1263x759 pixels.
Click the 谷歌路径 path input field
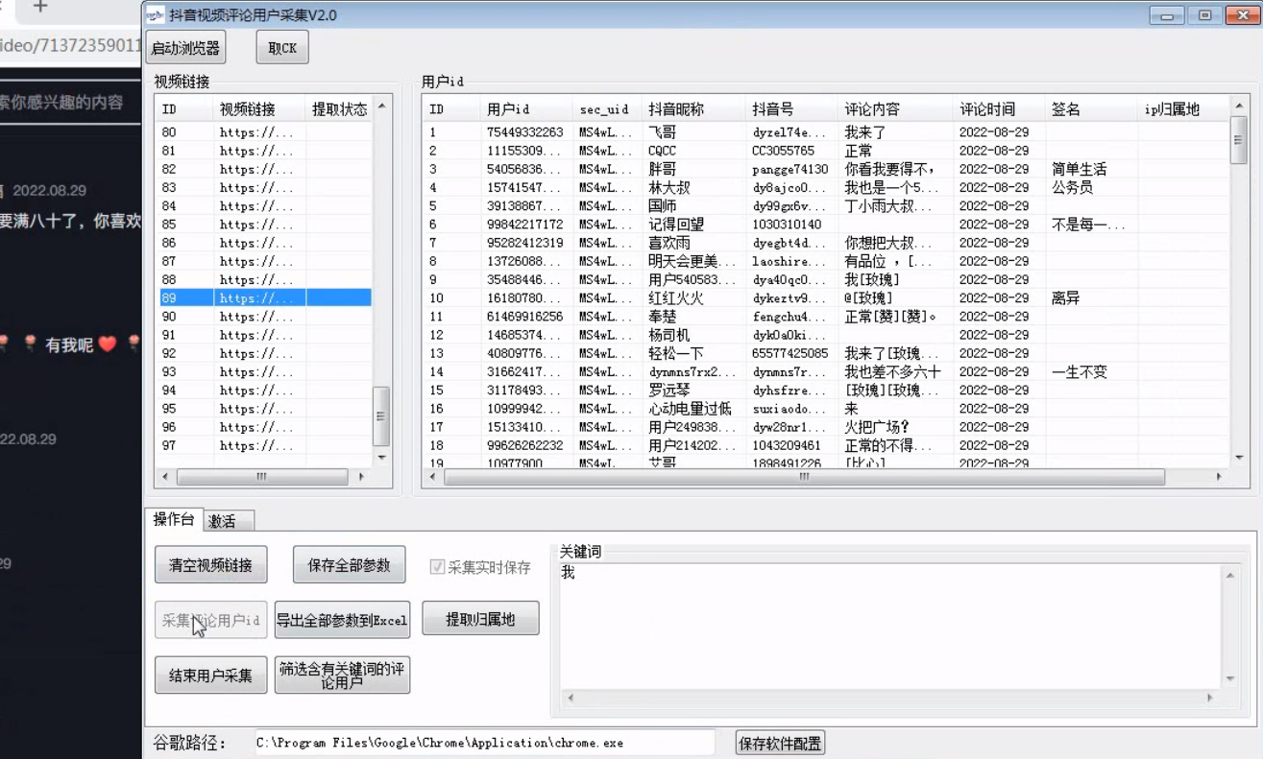[485, 743]
